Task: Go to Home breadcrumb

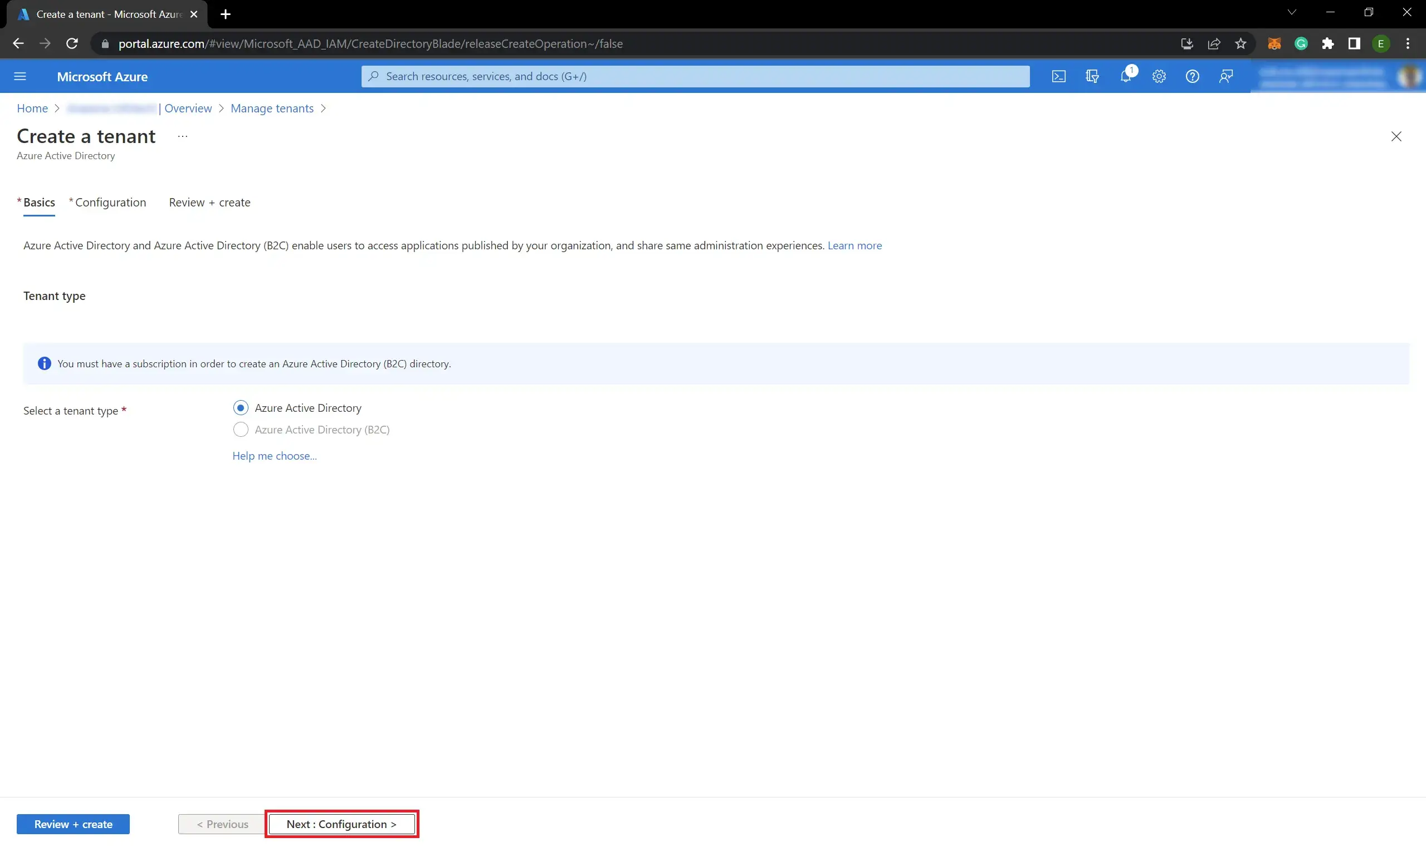Action: 32,109
